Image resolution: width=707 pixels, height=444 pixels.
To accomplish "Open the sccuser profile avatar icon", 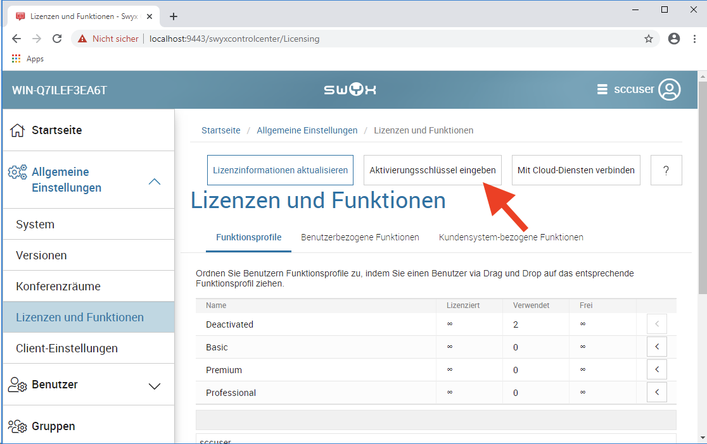I will click(669, 90).
